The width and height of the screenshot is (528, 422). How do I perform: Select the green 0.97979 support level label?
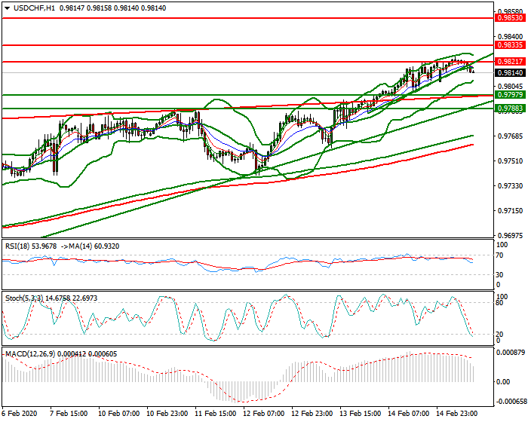(x=510, y=95)
